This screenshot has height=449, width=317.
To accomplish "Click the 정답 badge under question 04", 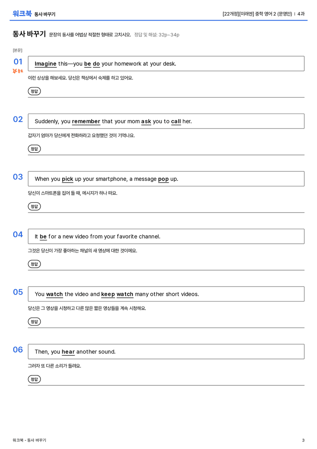I will click(34, 264).
